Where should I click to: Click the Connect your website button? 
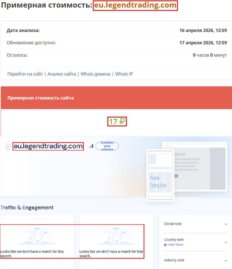107,146
